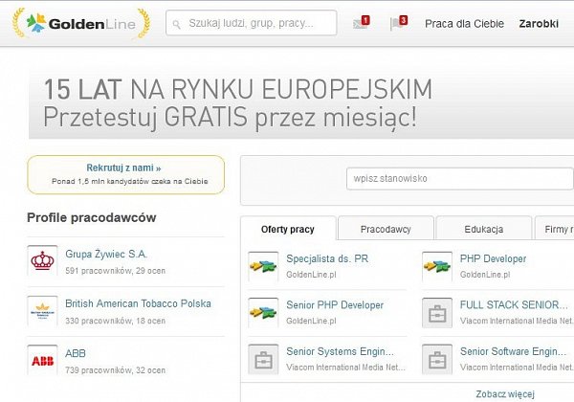Click the Zobacz więcej link
This screenshot has width=574, height=402.
[505, 394]
